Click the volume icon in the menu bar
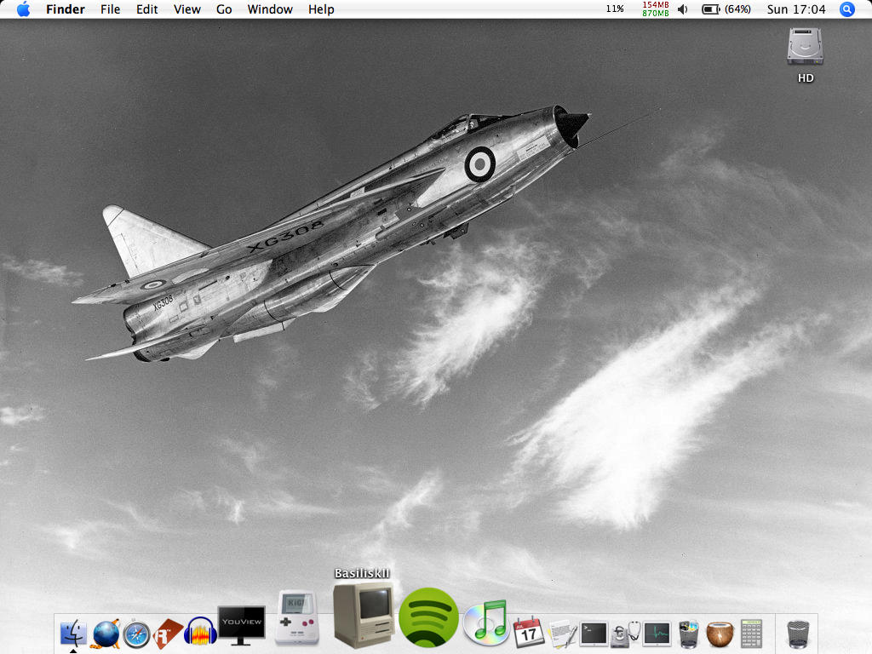Screen dimensions: 872x654 coord(682,9)
